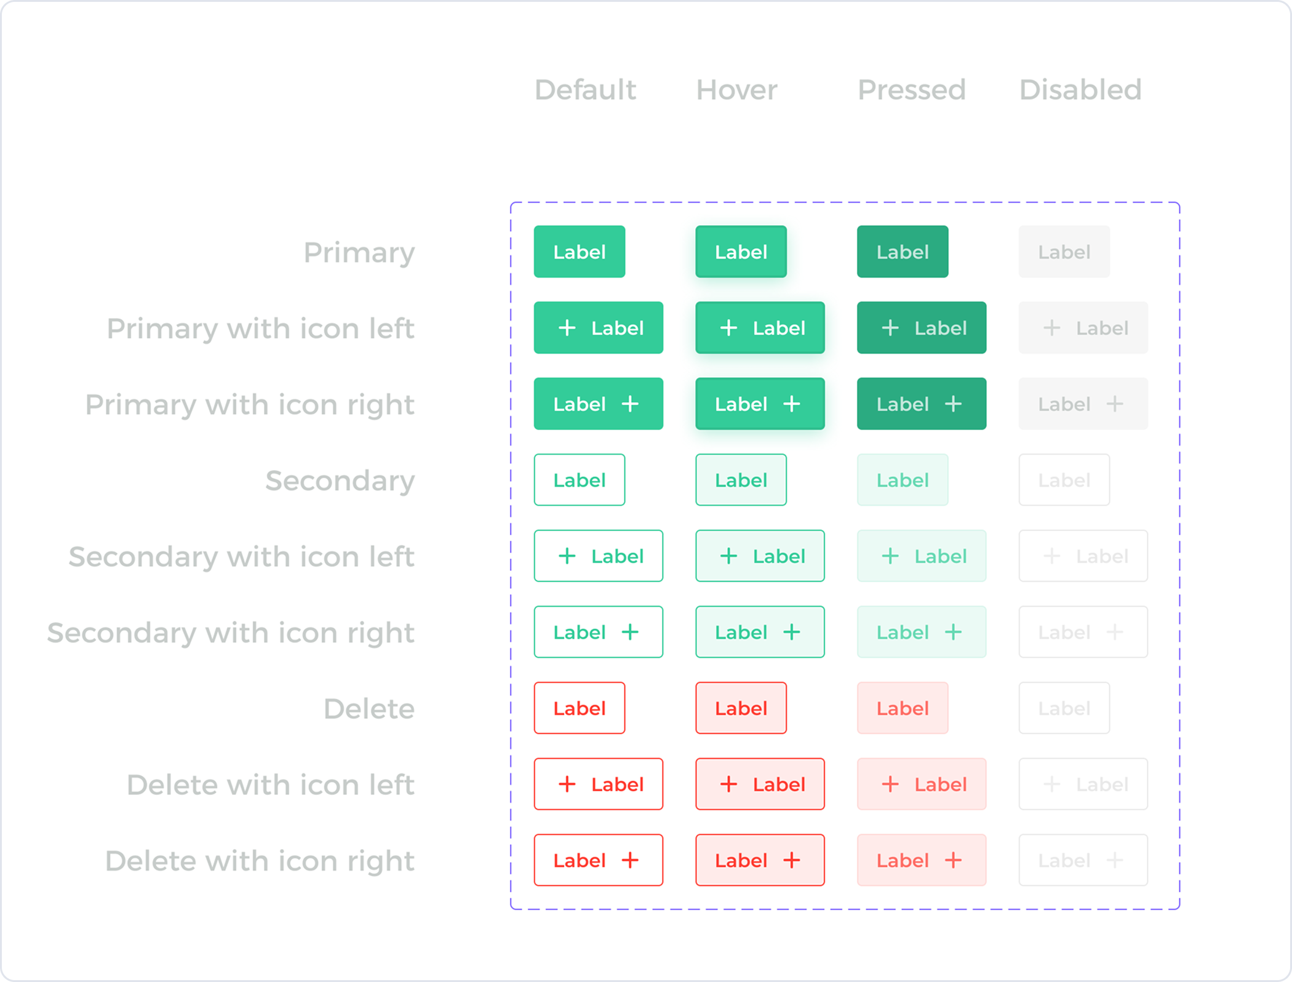Click plus icon in hover Delete icon-left button
This screenshot has height=982, width=1292.
pos(728,784)
